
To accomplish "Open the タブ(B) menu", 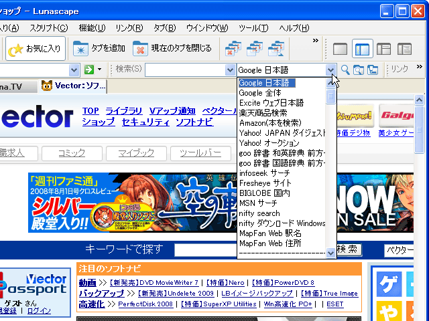I will tap(164, 28).
